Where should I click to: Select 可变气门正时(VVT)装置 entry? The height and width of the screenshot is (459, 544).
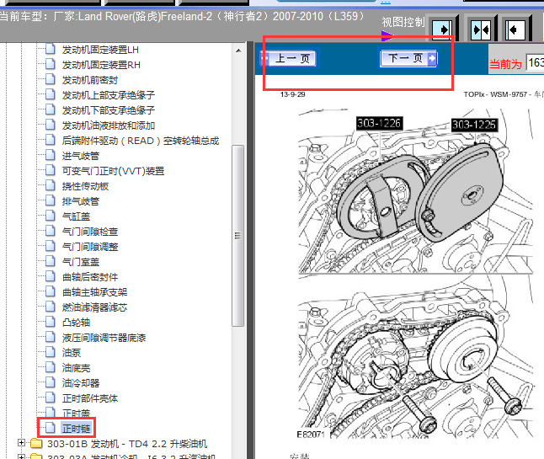(113, 171)
